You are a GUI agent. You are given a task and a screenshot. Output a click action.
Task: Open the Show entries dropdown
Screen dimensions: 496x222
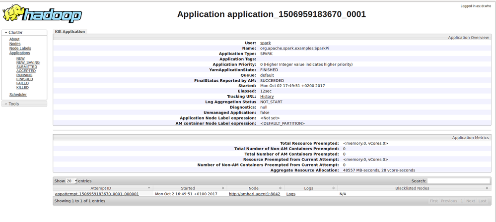coord(71,181)
